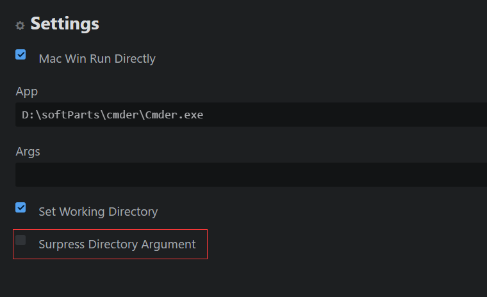Click the softParts segment of App path
Screen dimensions: 487x297
coord(70,115)
